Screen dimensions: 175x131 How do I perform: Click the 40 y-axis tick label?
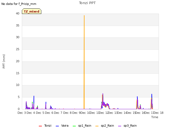click(17, 13)
